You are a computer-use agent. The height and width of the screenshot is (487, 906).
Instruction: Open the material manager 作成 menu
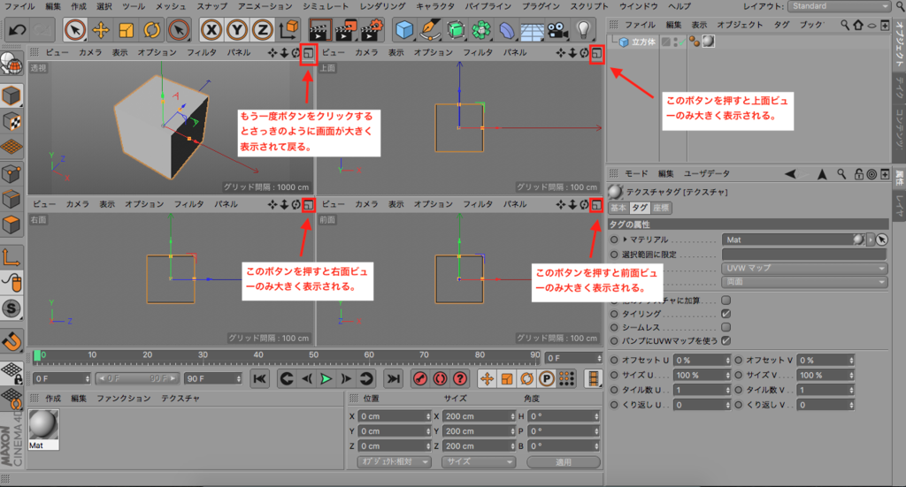click(53, 398)
